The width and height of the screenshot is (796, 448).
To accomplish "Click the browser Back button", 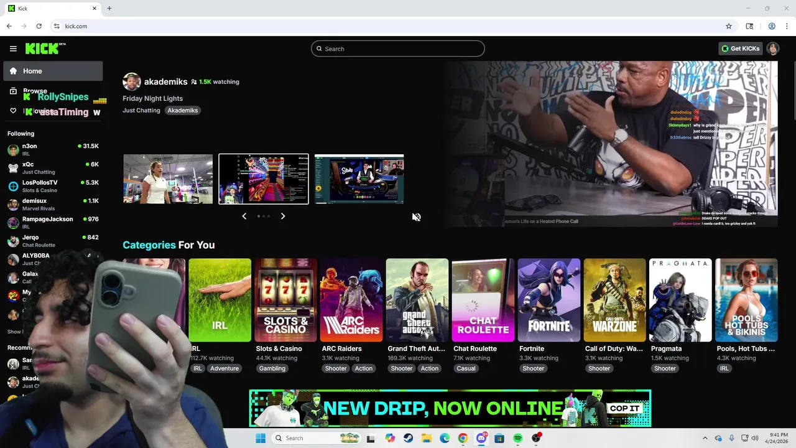I will click(9, 26).
